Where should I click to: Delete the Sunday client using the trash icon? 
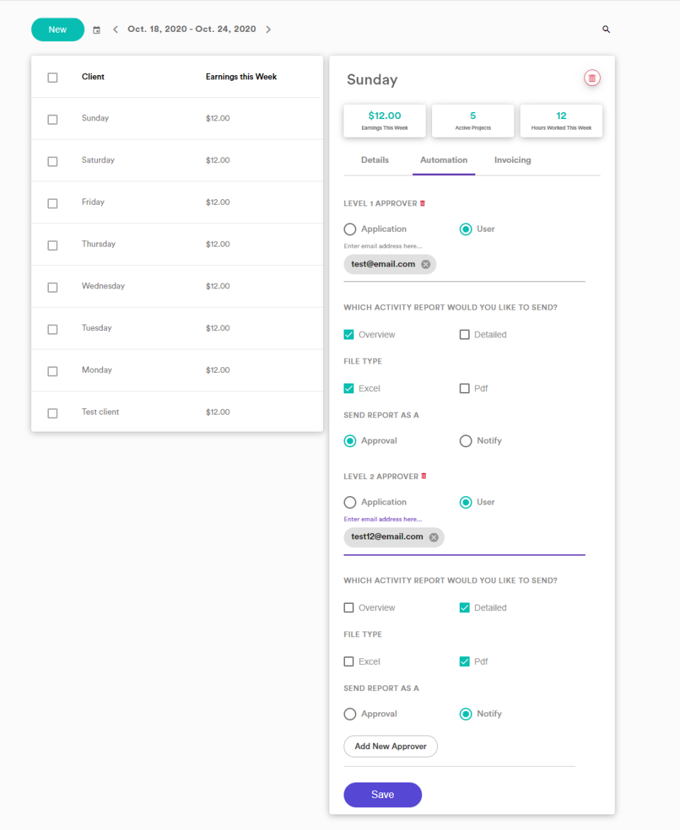[x=591, y=78]
